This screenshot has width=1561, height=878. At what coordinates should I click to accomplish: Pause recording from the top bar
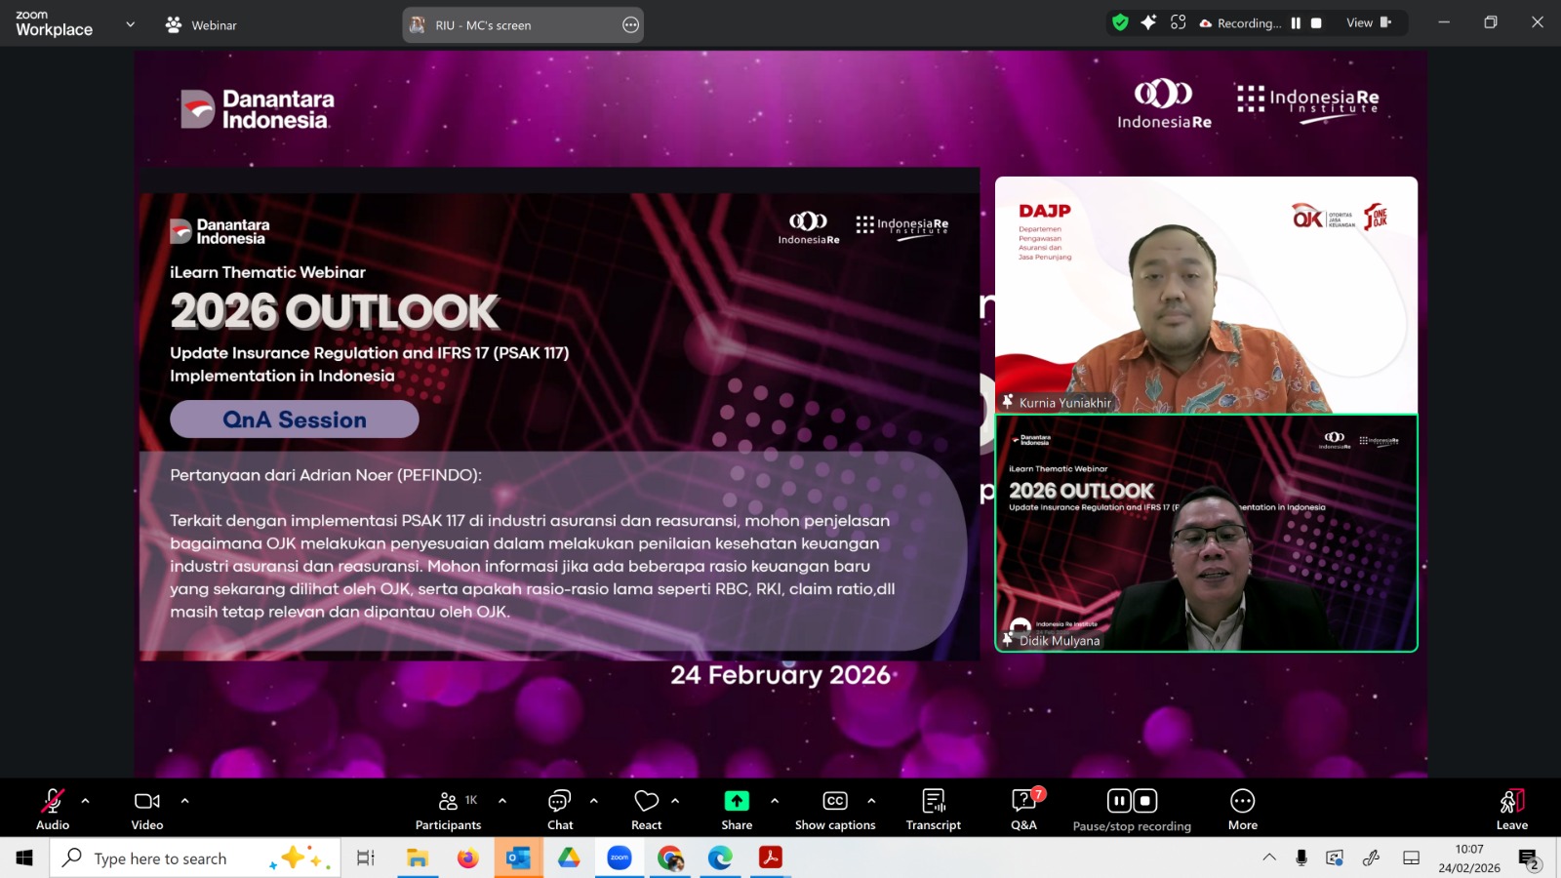[x=1296, y=23]
